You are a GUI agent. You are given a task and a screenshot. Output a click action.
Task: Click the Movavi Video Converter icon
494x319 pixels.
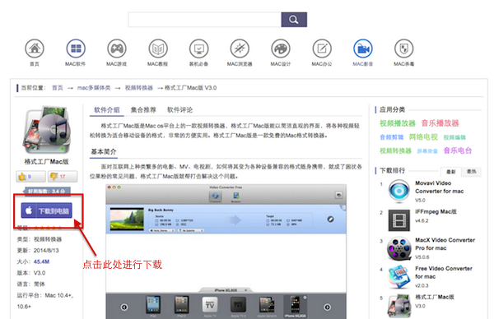point(398,191)
